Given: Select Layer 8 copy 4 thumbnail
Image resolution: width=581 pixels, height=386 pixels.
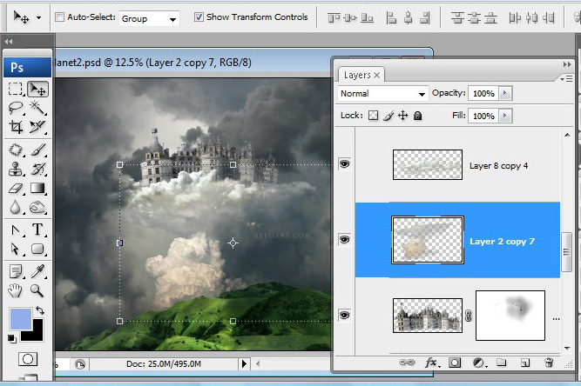Looking at the screenshot, I should point(427,164).
